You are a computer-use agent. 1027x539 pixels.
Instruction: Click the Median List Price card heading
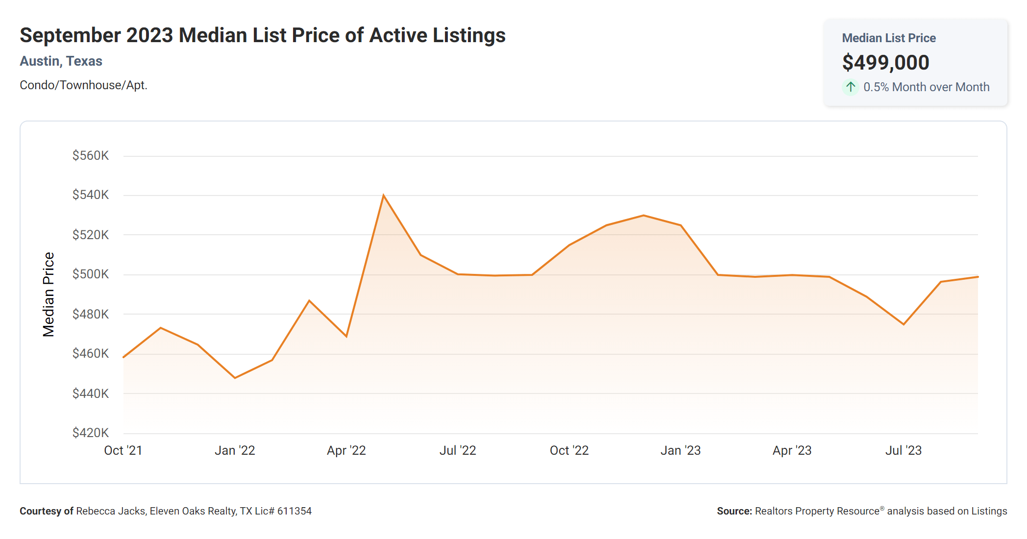[x=888, y=38]
